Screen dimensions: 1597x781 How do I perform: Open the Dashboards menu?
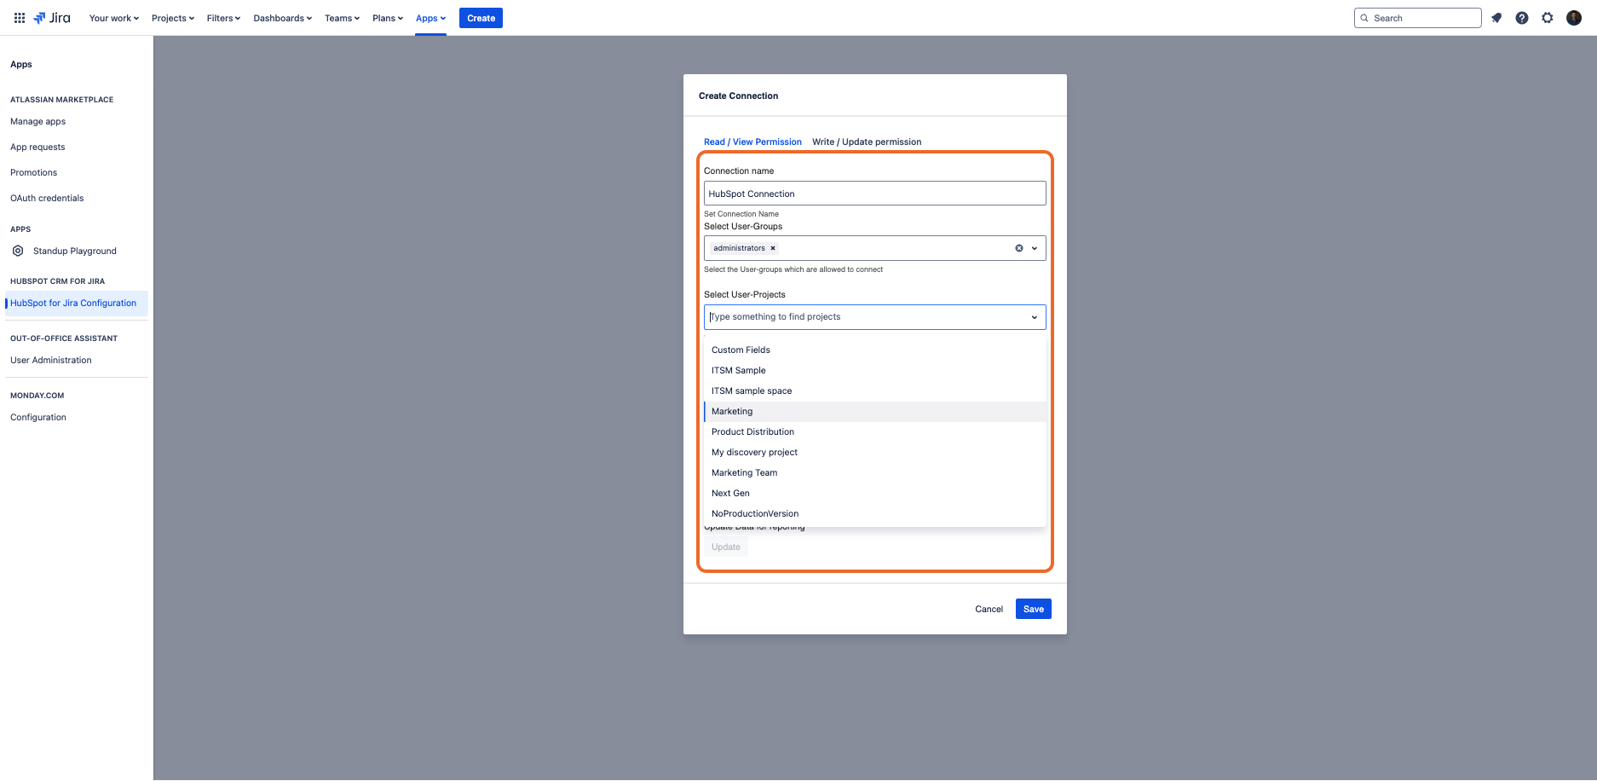[x=282, y=18]
